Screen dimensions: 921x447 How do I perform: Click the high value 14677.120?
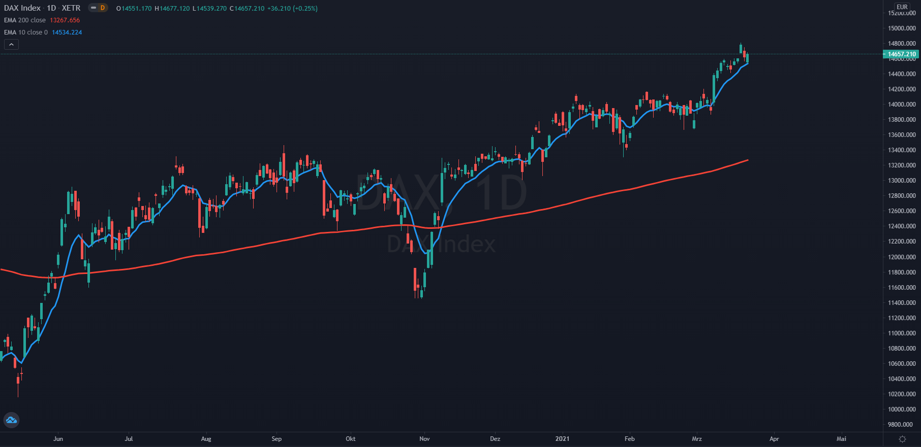(174, 9)
